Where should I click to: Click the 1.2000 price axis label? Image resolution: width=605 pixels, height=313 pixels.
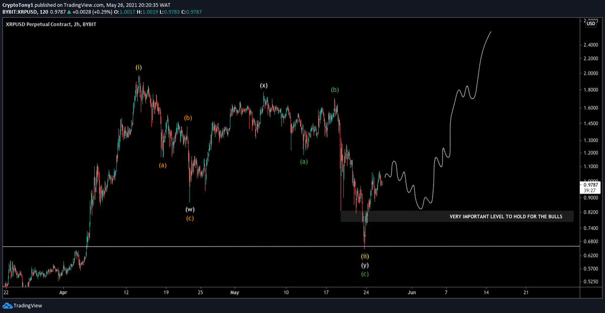tap(591, 153)
